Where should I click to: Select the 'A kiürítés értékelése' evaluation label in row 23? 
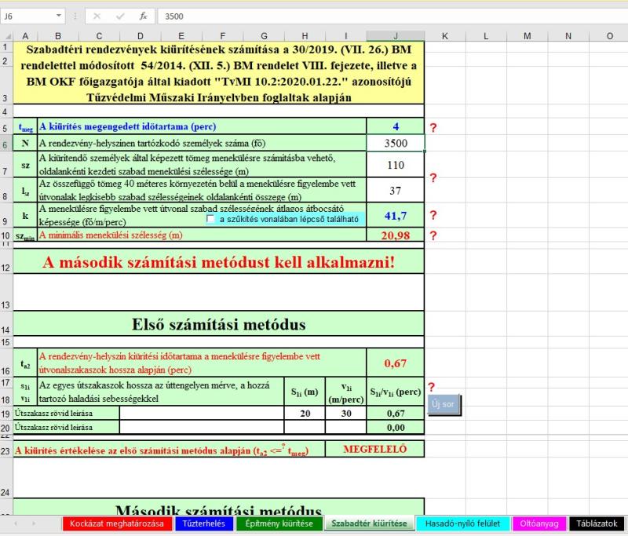click(170, 449)
